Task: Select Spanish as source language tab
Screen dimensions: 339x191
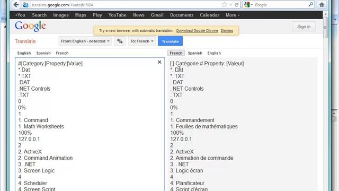Action: [x=43, y=53]
